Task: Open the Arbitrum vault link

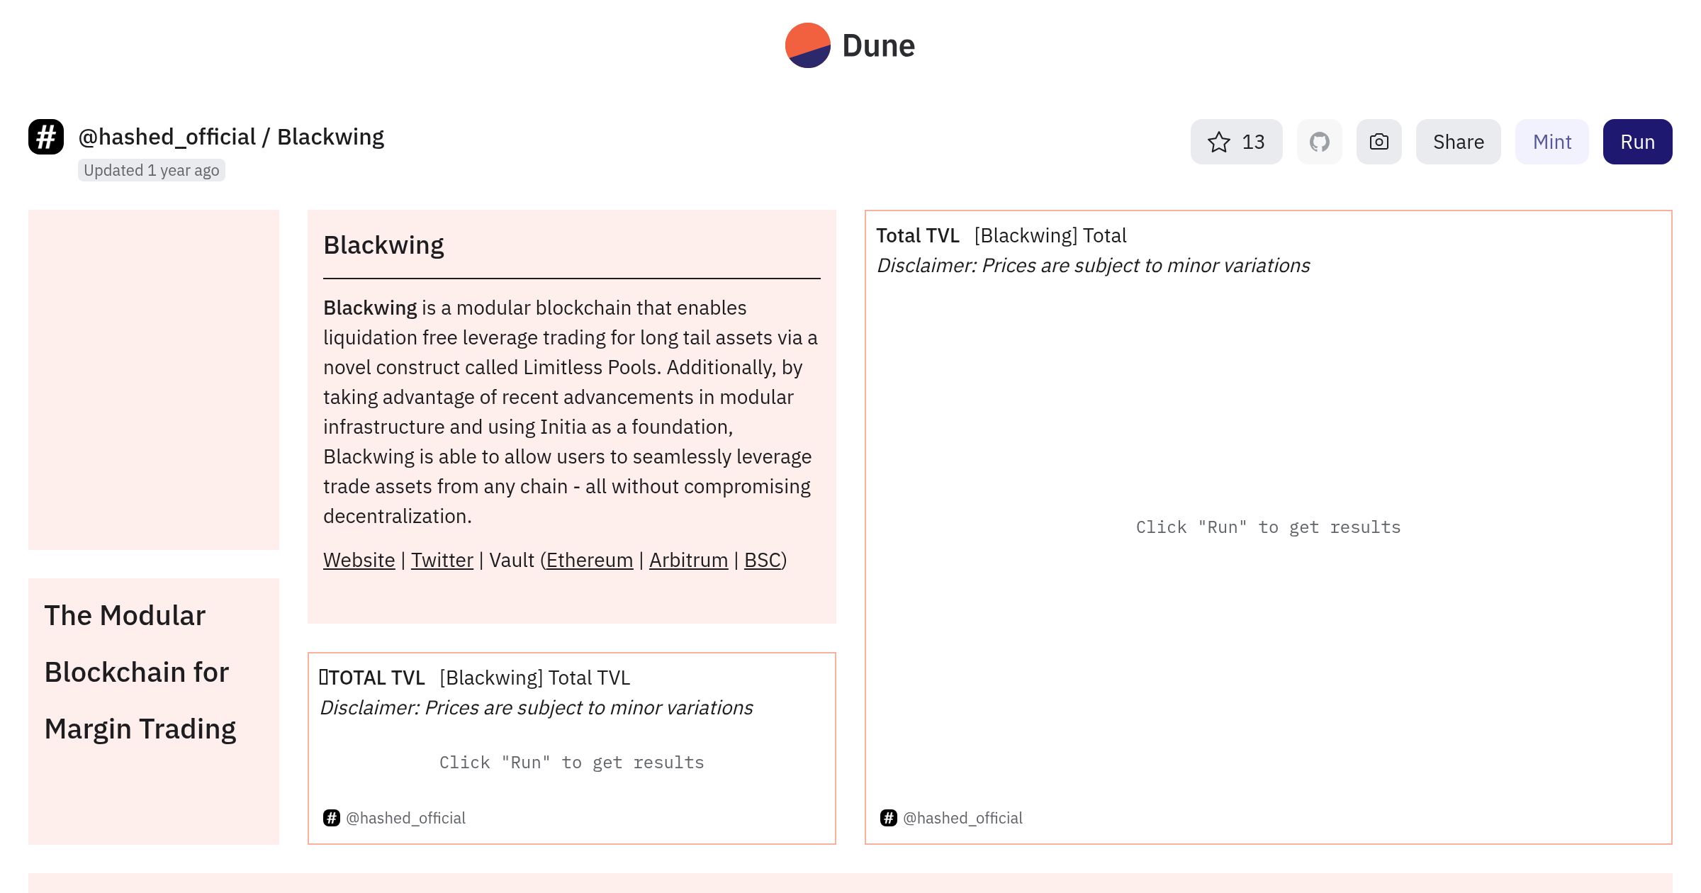Action: tap(688, 560)
